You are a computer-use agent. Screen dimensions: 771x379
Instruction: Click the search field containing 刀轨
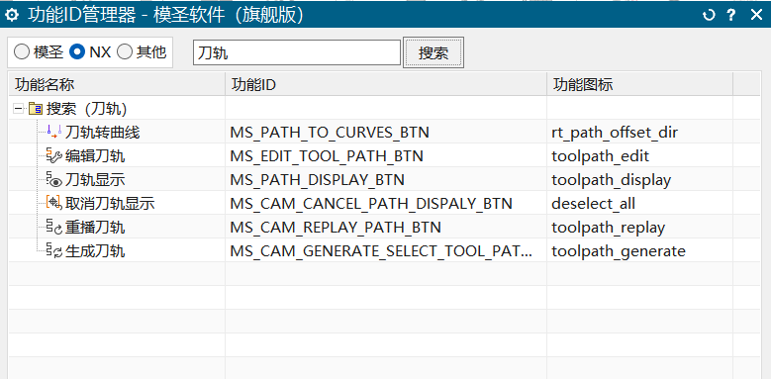(297, 52)
